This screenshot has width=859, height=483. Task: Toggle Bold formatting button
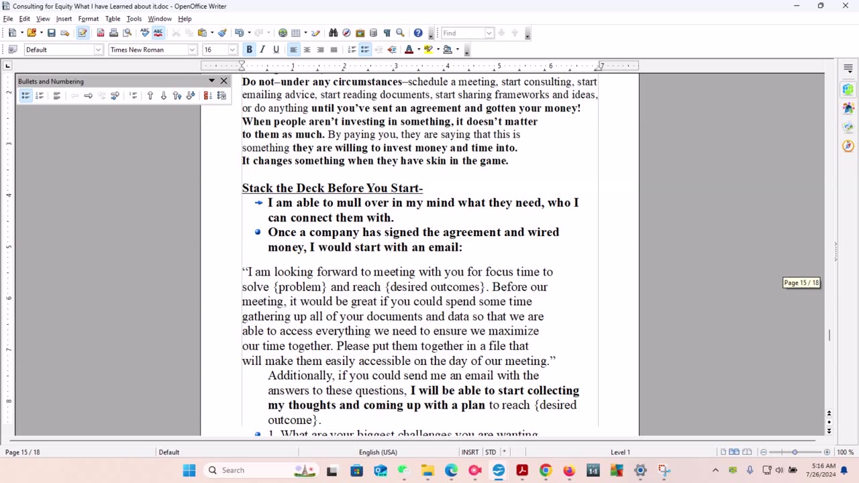click(249, 50)
